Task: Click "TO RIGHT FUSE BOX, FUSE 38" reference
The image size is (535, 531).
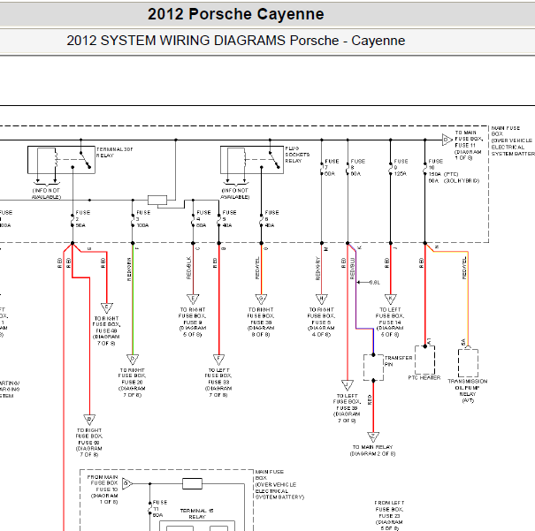Action: (261, 322)
